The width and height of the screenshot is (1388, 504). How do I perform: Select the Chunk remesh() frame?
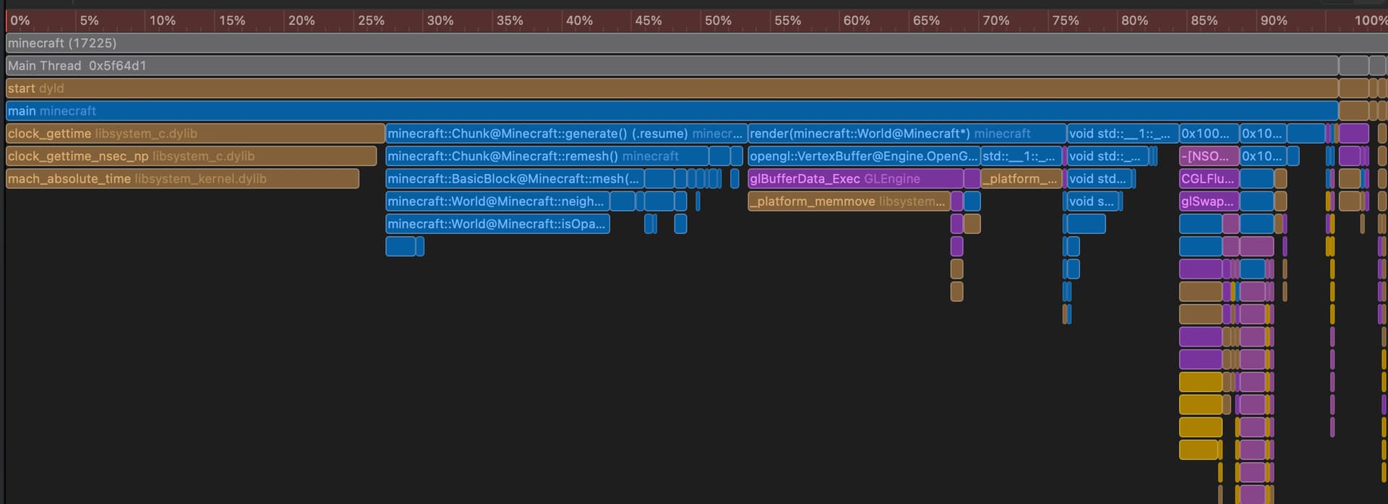point(547,156)
